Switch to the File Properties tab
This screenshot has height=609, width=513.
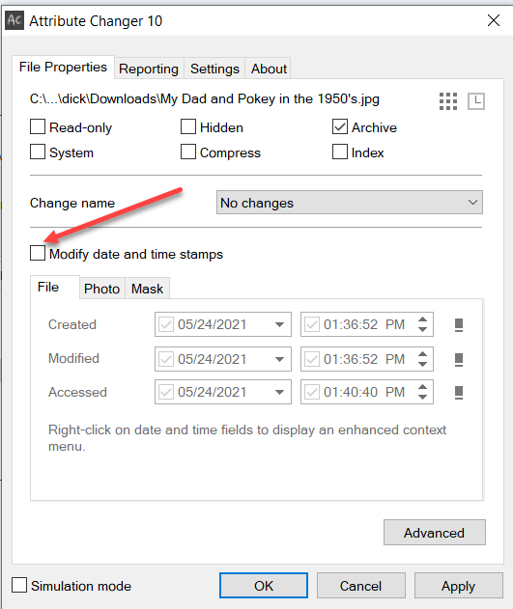(63, 68)
